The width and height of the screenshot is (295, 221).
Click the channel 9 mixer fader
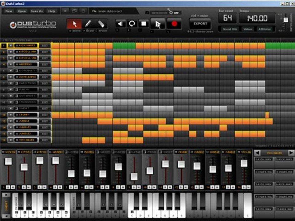[x=134, y=177]
